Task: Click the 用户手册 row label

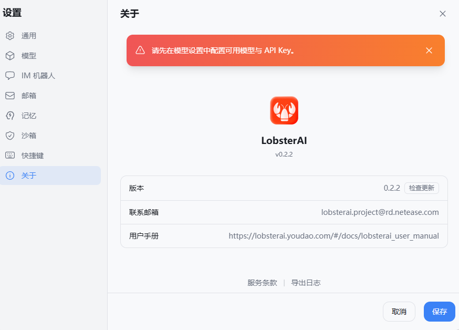Action: (x=144, y=236)
